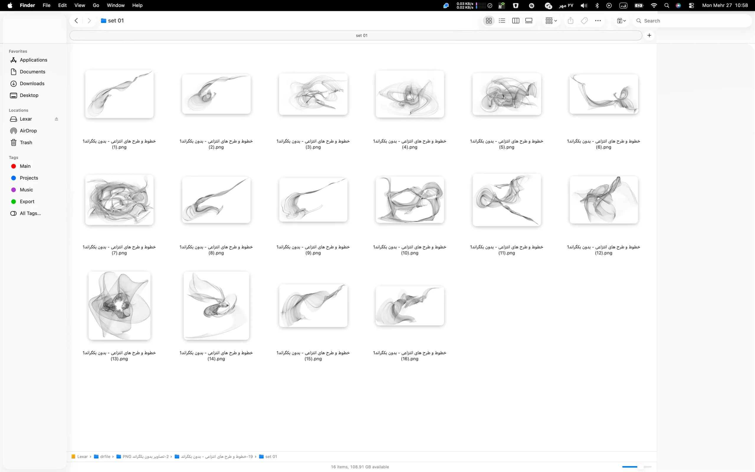Add a new tab with plus button

[649, 35]
